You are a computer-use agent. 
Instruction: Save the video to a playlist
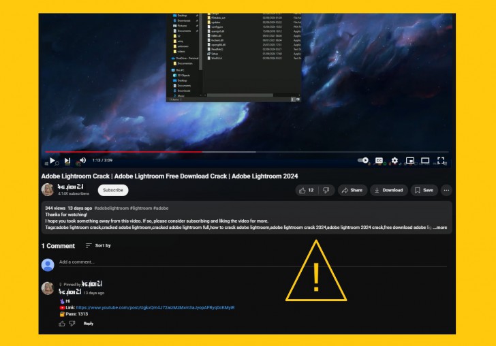pyautogui.click(x=424, y=191)
